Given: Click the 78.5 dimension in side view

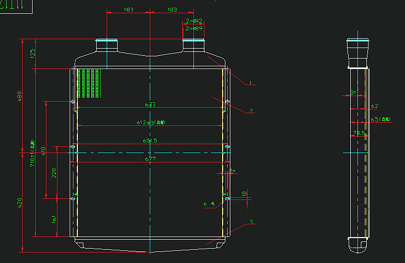Looking at the screenshot, I should [359, 133].
